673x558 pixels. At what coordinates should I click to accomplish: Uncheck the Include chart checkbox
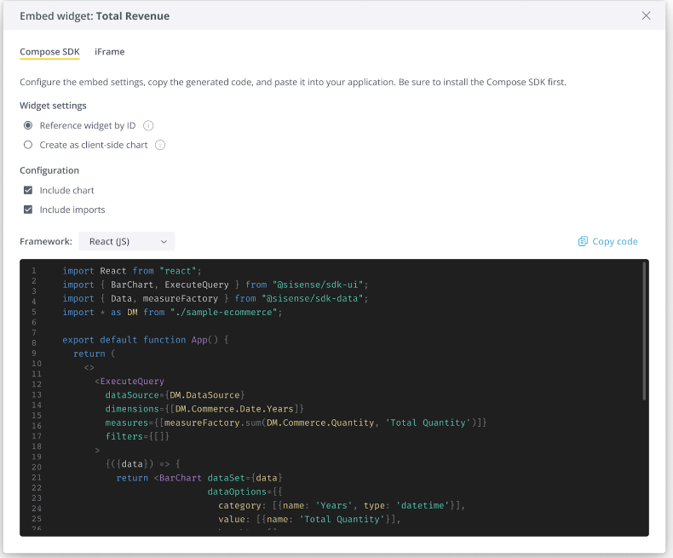pos(28,190)
